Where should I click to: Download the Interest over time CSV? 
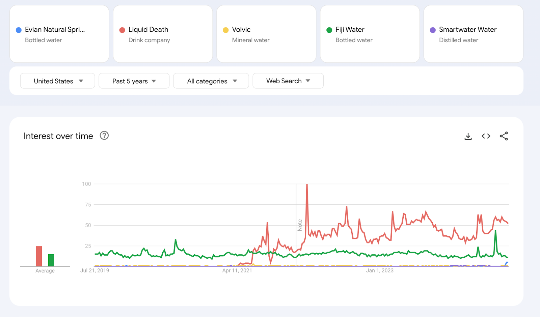(x=468, y=136)
